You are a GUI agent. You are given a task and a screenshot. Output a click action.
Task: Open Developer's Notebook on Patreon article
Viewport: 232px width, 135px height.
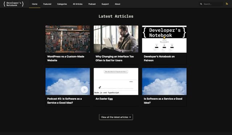tap(159, 58)
